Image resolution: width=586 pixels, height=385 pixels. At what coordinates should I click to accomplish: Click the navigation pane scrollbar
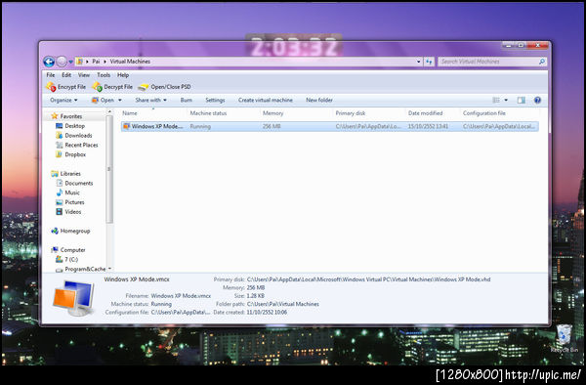[x=109, y=169]
